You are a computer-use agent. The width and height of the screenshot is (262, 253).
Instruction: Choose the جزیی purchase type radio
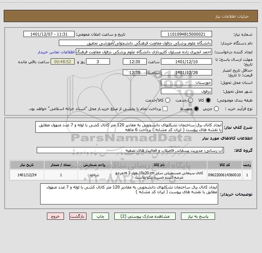216,109
